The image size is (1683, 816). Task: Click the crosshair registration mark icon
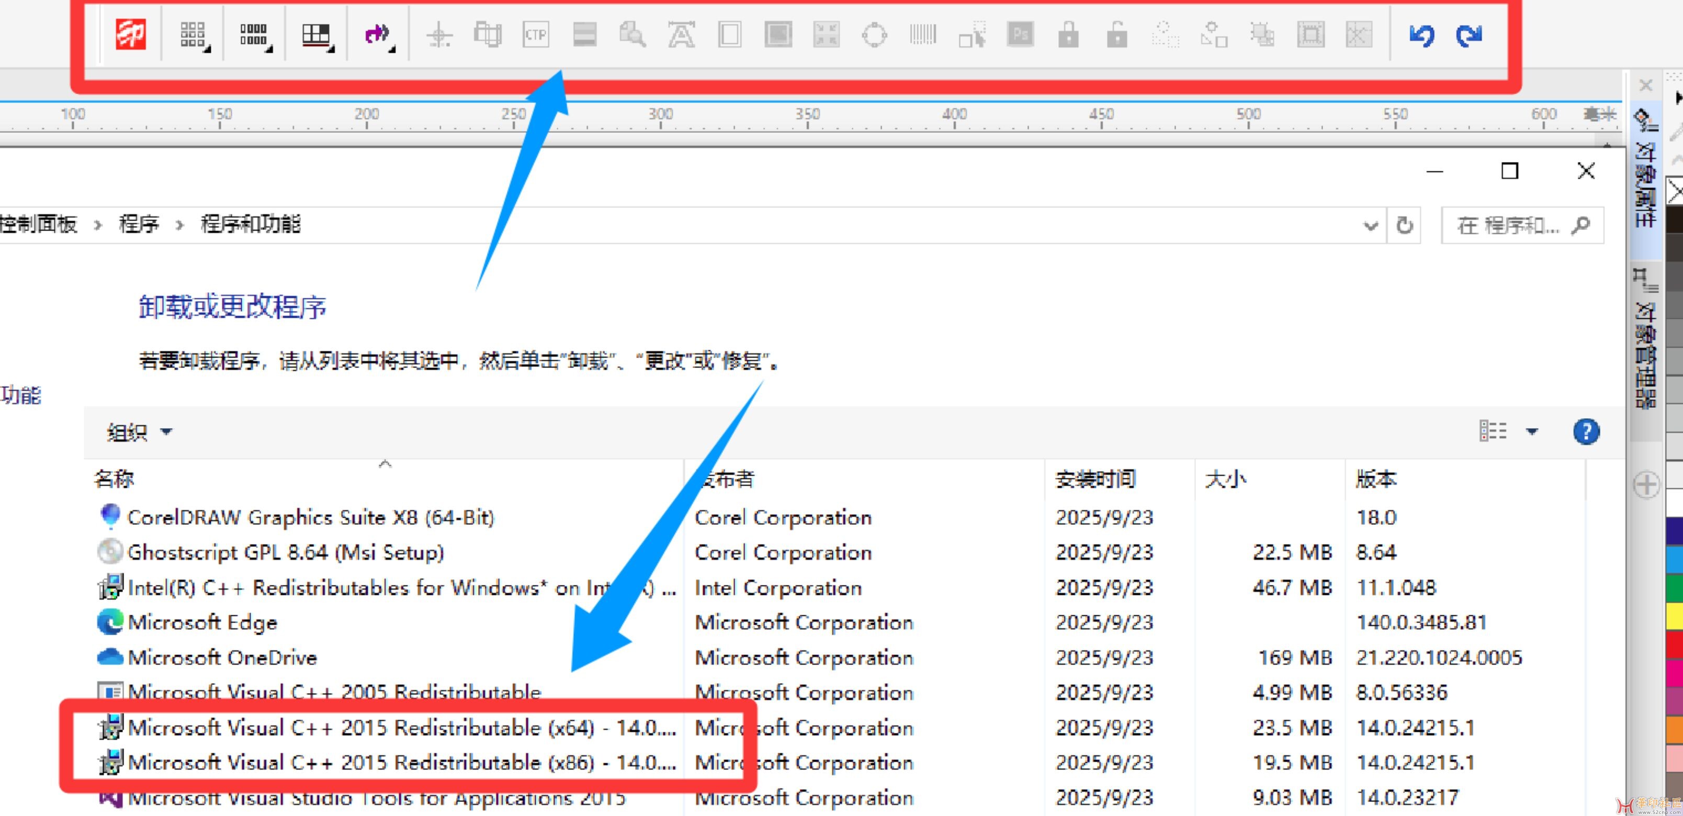(x=439, y=35)
